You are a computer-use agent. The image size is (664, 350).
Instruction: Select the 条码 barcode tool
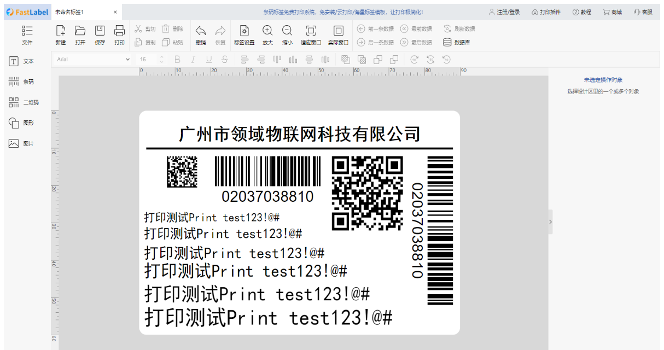(x=22, y=81)
